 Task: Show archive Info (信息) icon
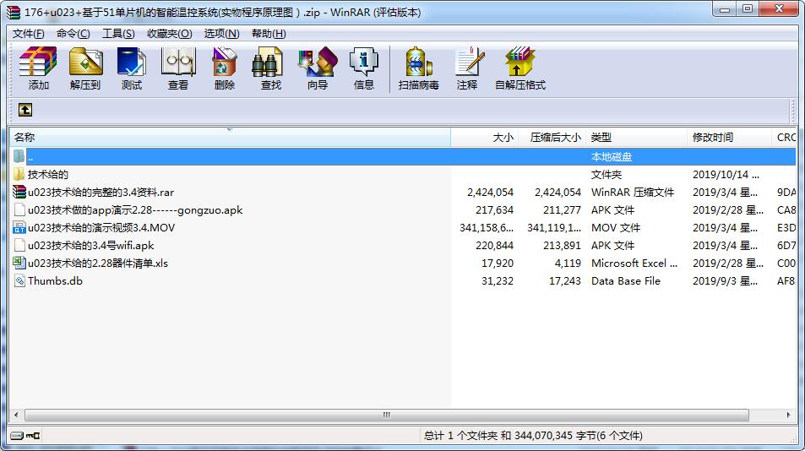pyautogui.click(x=363, y=68)
